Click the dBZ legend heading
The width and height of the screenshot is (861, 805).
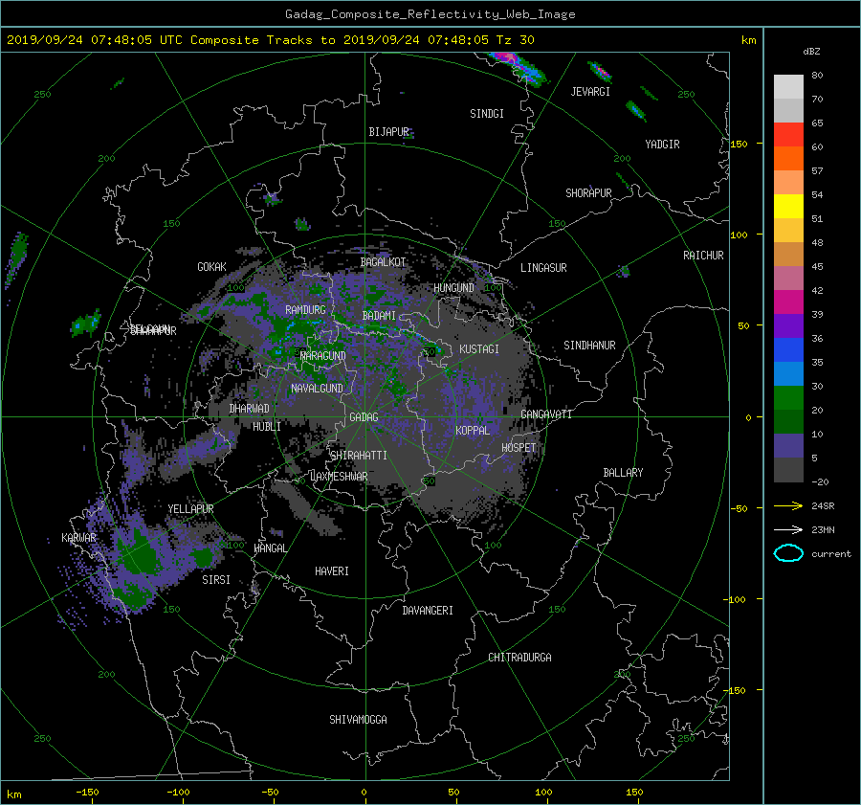tap(811, 52)
